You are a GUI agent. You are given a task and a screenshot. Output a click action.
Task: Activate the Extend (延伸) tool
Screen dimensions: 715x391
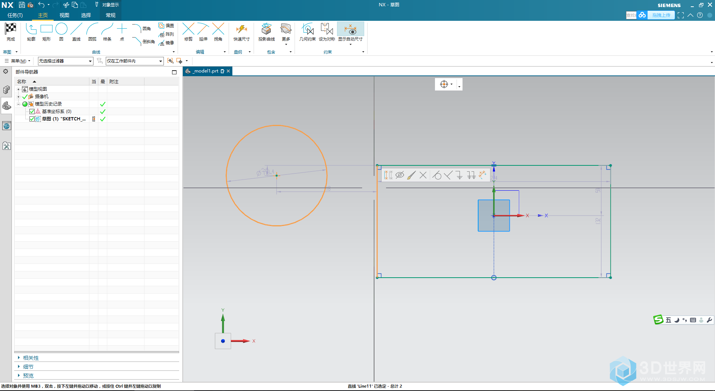coord(203,32)
